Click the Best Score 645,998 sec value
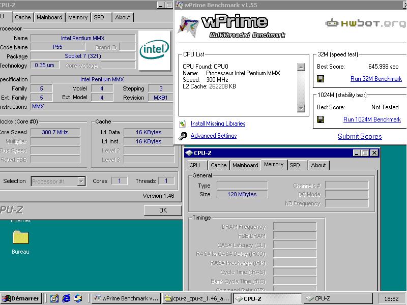The width and height of the screenshot is (407, 305). [x=383, y=67]
